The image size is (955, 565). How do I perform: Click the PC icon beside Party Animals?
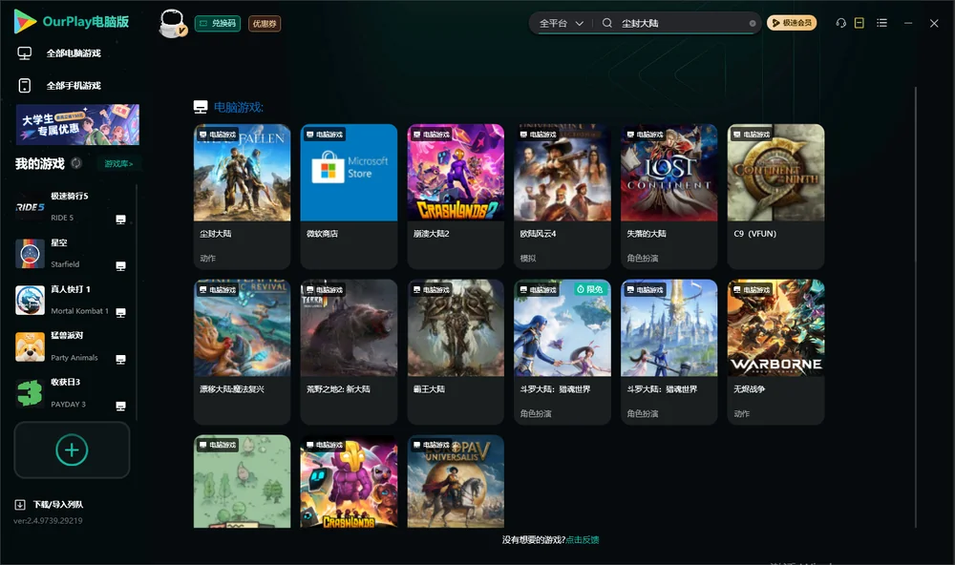pyautogui.click(x=120, y=359)
